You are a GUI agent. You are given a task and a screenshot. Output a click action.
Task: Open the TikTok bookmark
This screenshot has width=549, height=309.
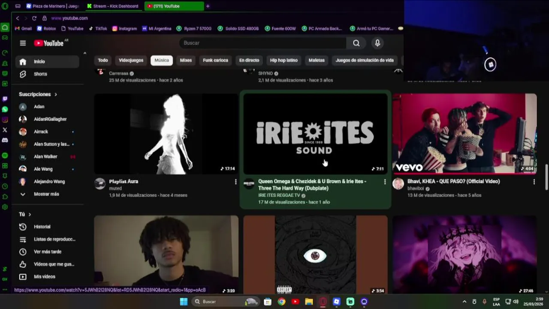coord(98,29)
